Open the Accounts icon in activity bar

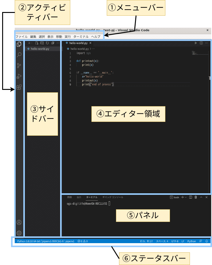pos(19,222)
